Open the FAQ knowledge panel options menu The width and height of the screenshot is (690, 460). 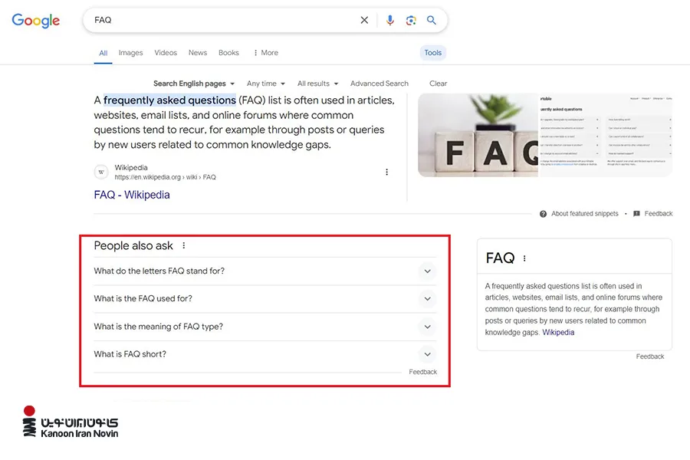click(x=524, y=258)
